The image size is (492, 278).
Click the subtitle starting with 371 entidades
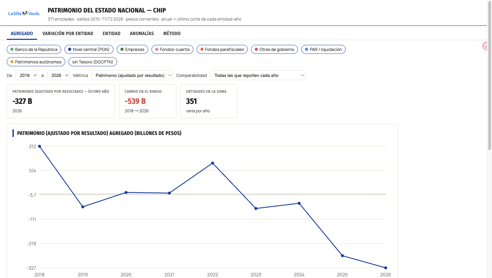[144, 19]
